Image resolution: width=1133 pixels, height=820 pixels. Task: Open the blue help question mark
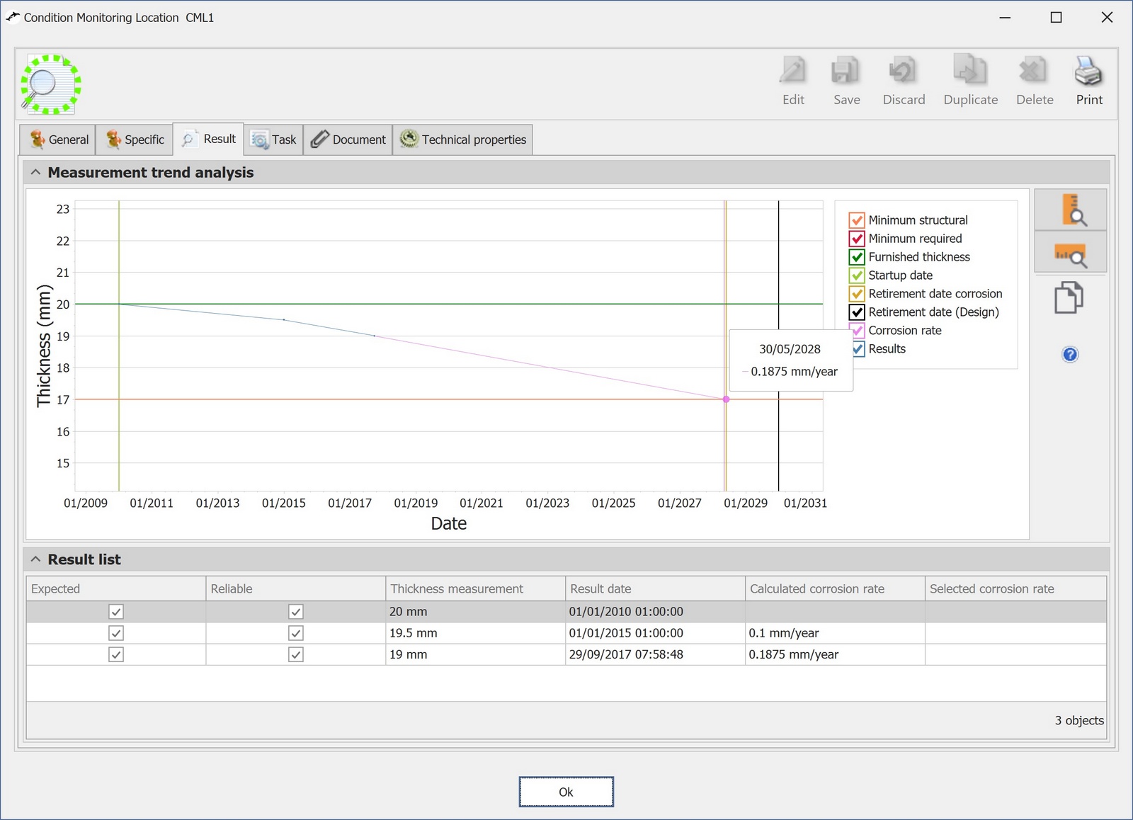tap(1070, 354)
